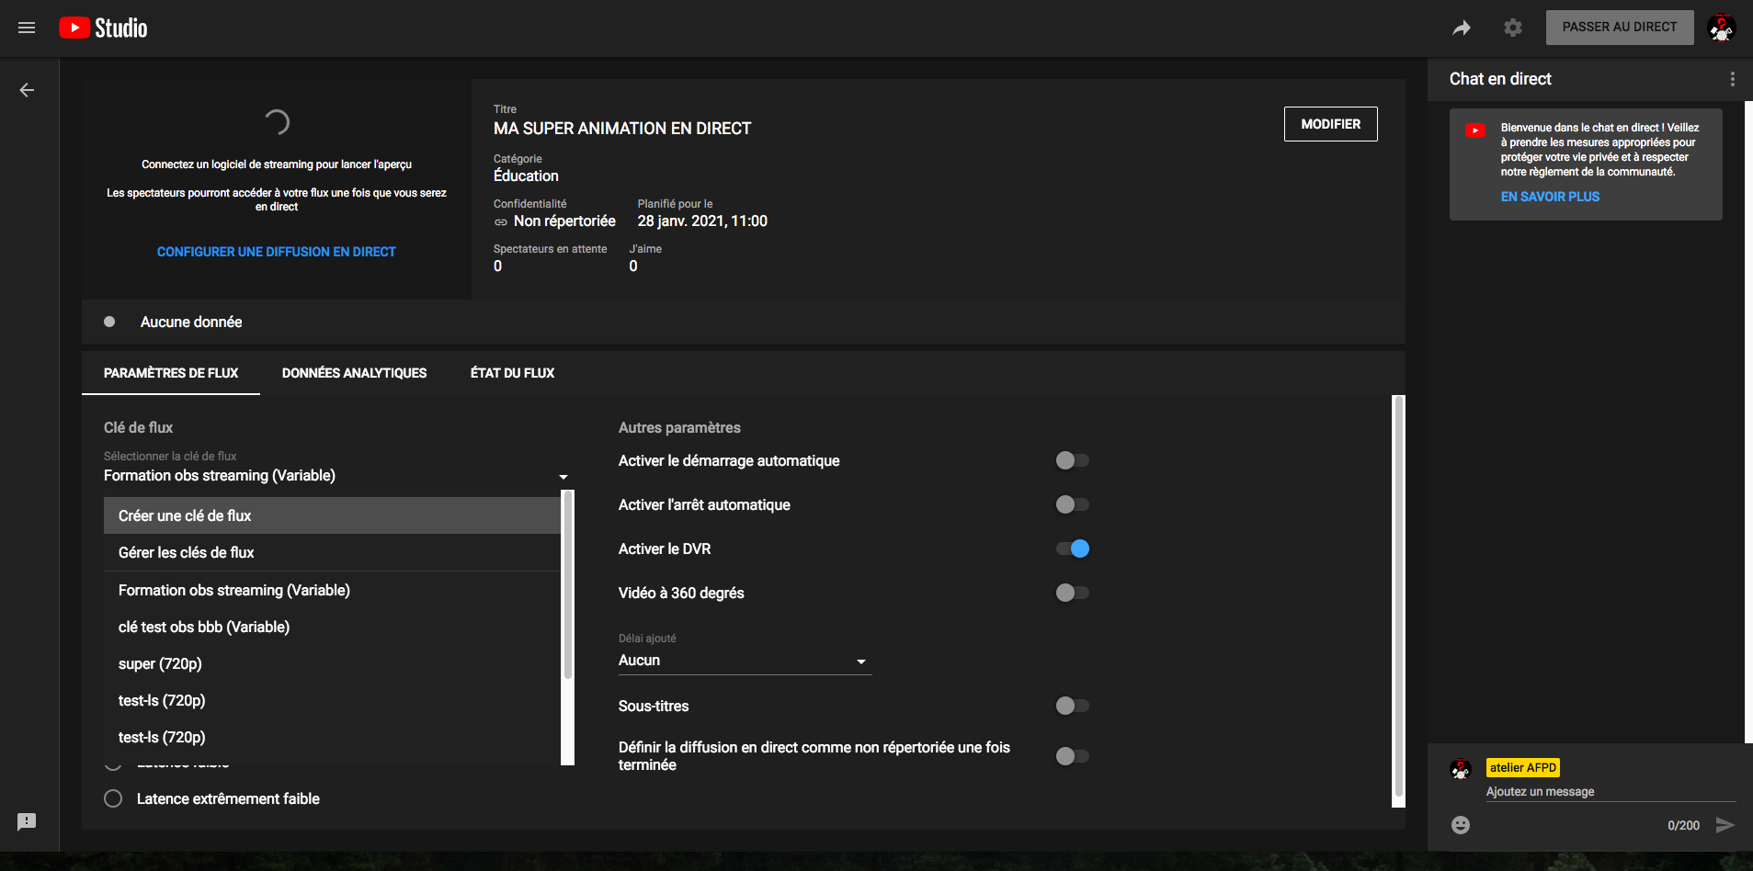Viewport: 1753px width, 871px height.
Task: Switch to the État du flux tab
Action: [512, 373]
